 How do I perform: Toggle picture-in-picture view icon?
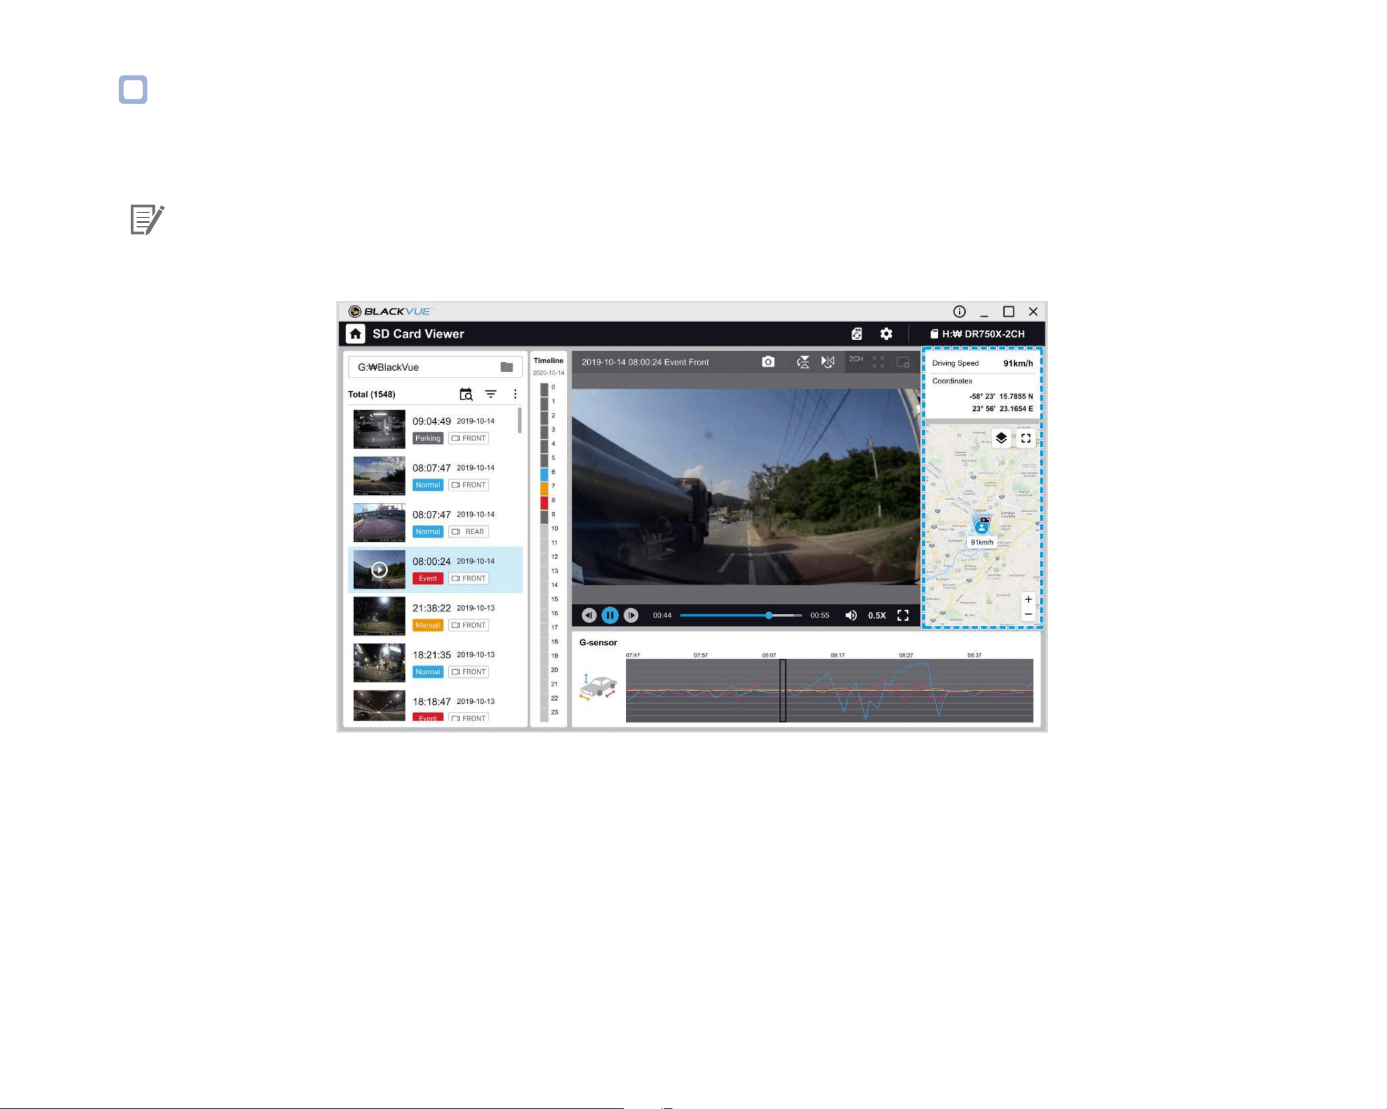(903, 362)
